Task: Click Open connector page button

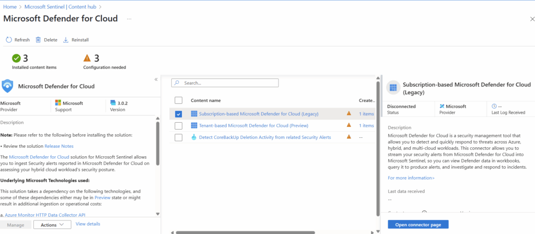Action: coord(418,225)
